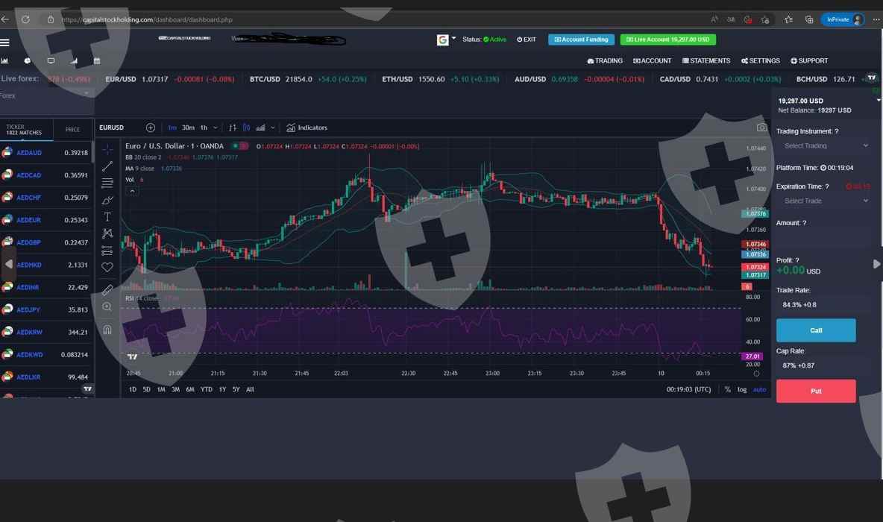The height and width of the screenshot is (522, 883).
Task: Click the zoom in magnifier tool
Action: pos(107,306)
